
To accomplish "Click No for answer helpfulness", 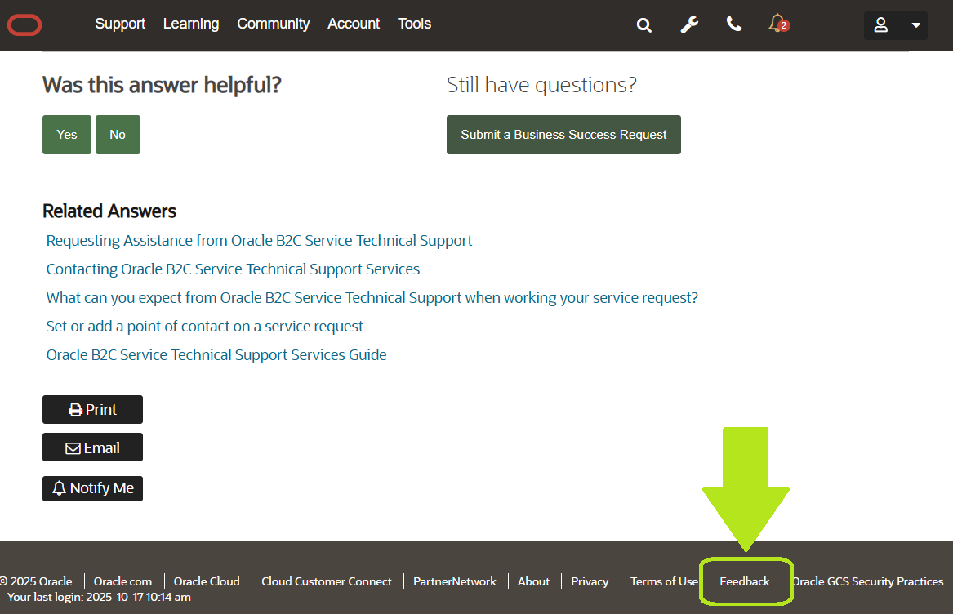I will 118,135.
